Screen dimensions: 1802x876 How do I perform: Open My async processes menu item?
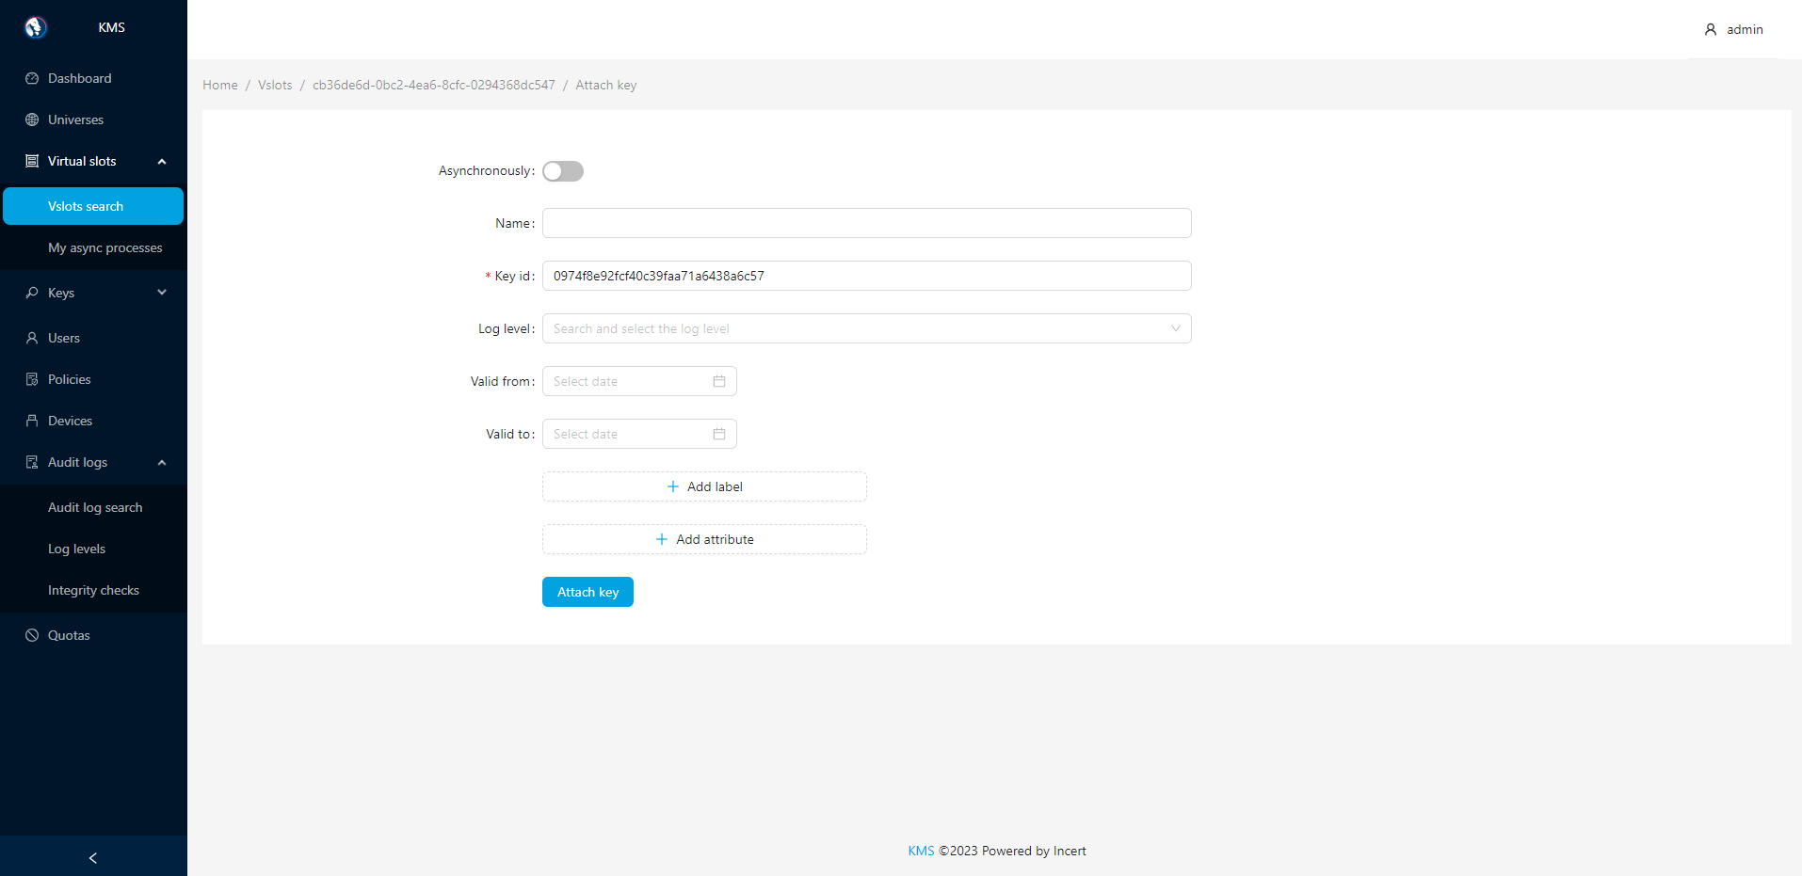coord(93,247)
